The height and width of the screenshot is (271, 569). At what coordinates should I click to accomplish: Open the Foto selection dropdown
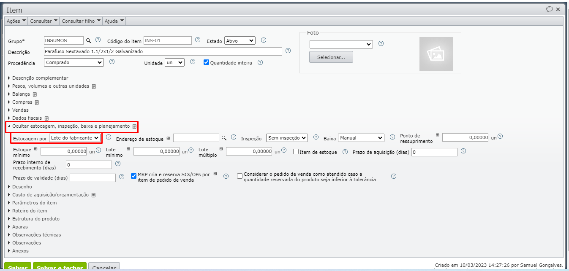[x=341, y=44]
